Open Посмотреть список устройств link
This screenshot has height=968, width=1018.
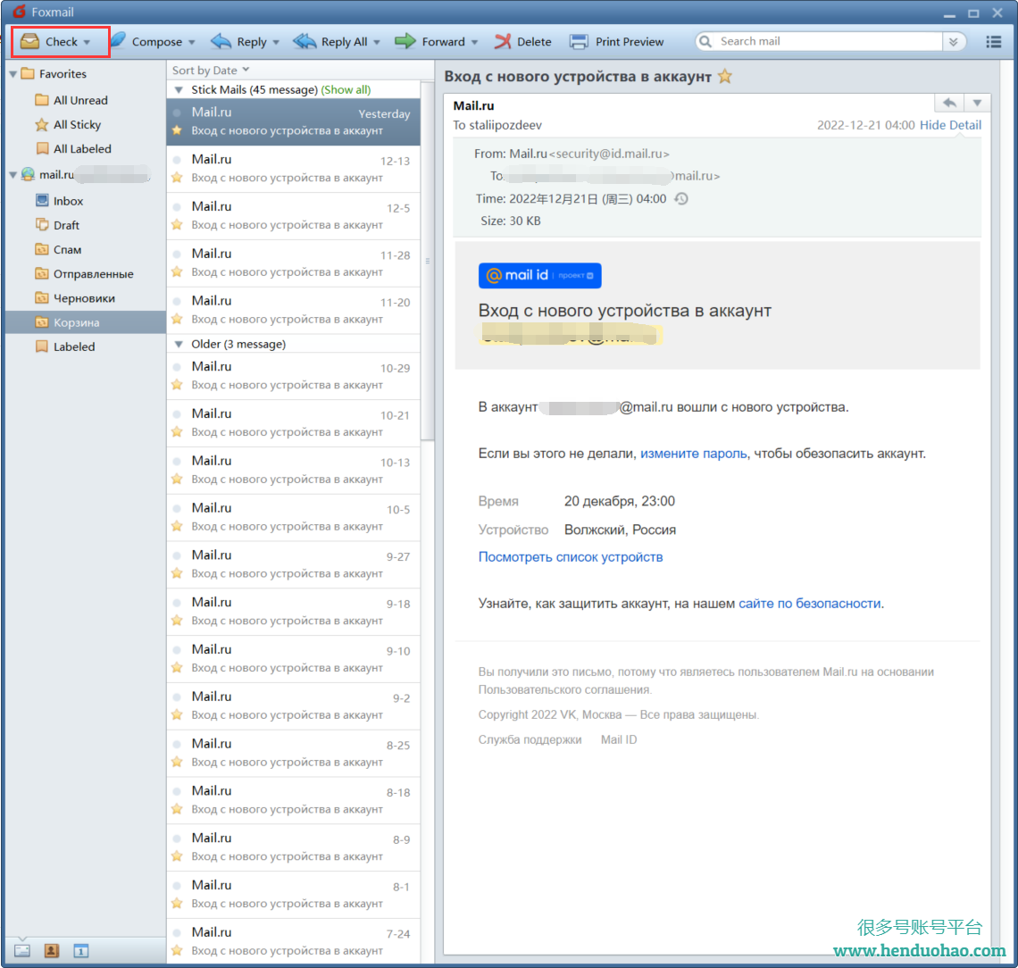pos(571,557)
